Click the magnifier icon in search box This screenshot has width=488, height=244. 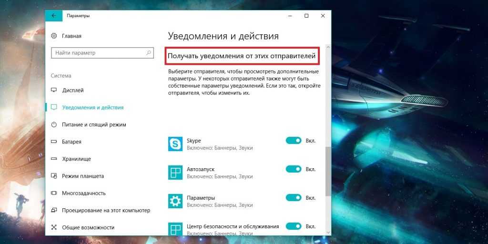(x=149, y=52)
